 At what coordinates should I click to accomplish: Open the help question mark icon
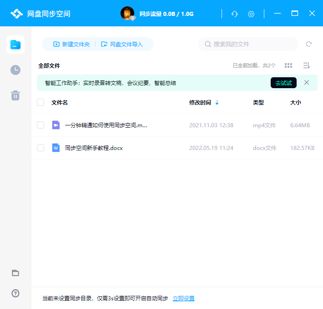pos(15,293)
